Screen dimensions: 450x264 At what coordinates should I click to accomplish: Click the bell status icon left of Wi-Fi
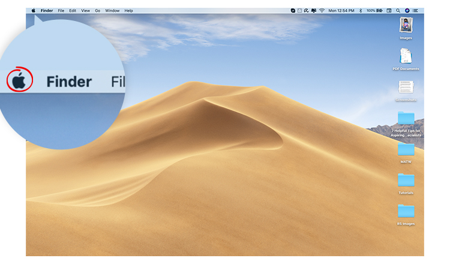(x=314, y=11)
